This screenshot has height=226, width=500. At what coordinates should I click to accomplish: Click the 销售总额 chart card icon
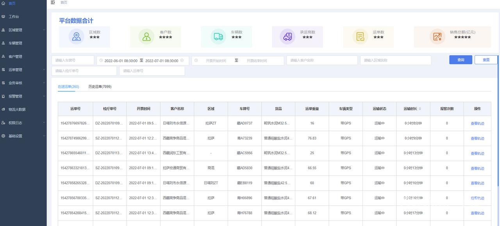pyautogui.click(x=437, y=37)
